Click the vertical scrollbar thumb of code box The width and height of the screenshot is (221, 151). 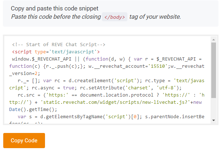[213, 70]
